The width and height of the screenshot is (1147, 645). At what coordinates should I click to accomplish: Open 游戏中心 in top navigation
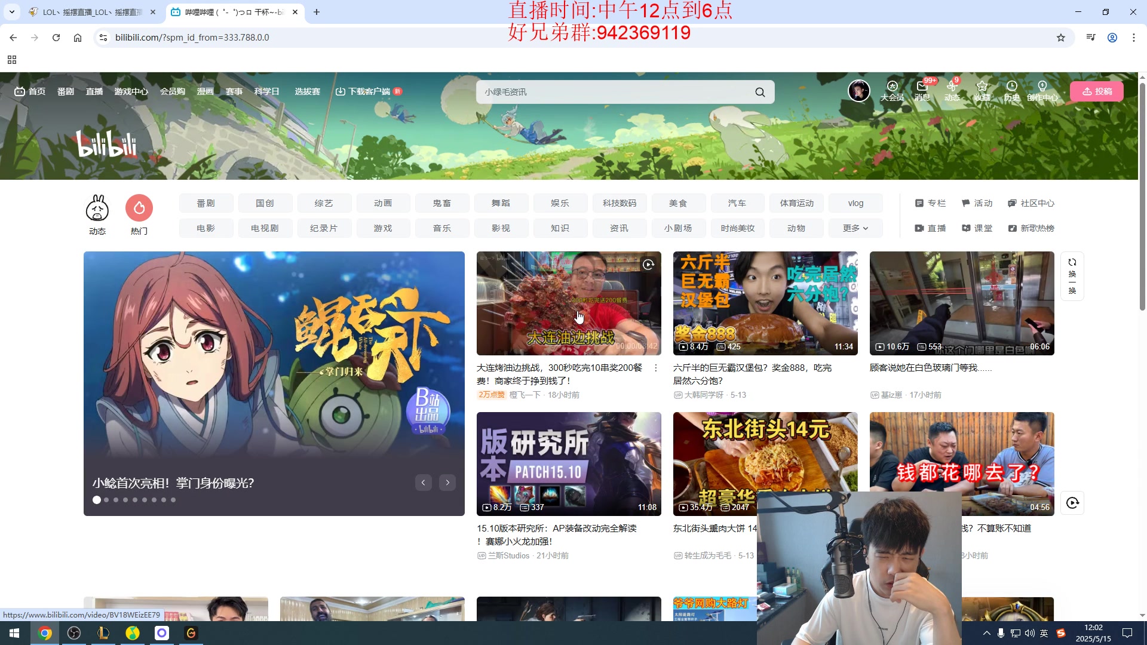pos(131,91)
